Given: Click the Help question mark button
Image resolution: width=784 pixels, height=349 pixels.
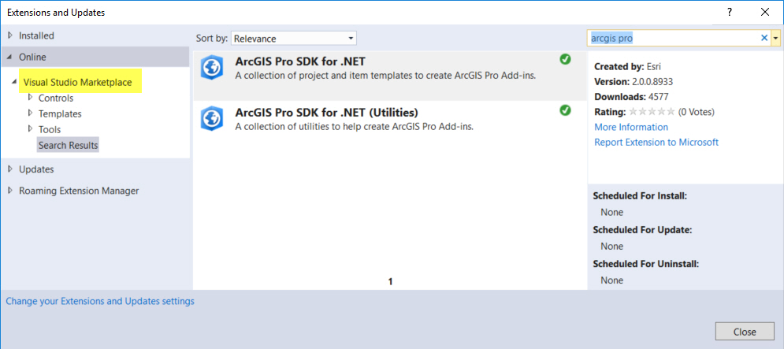Looking at the screenshot, I should pos(730,12).
